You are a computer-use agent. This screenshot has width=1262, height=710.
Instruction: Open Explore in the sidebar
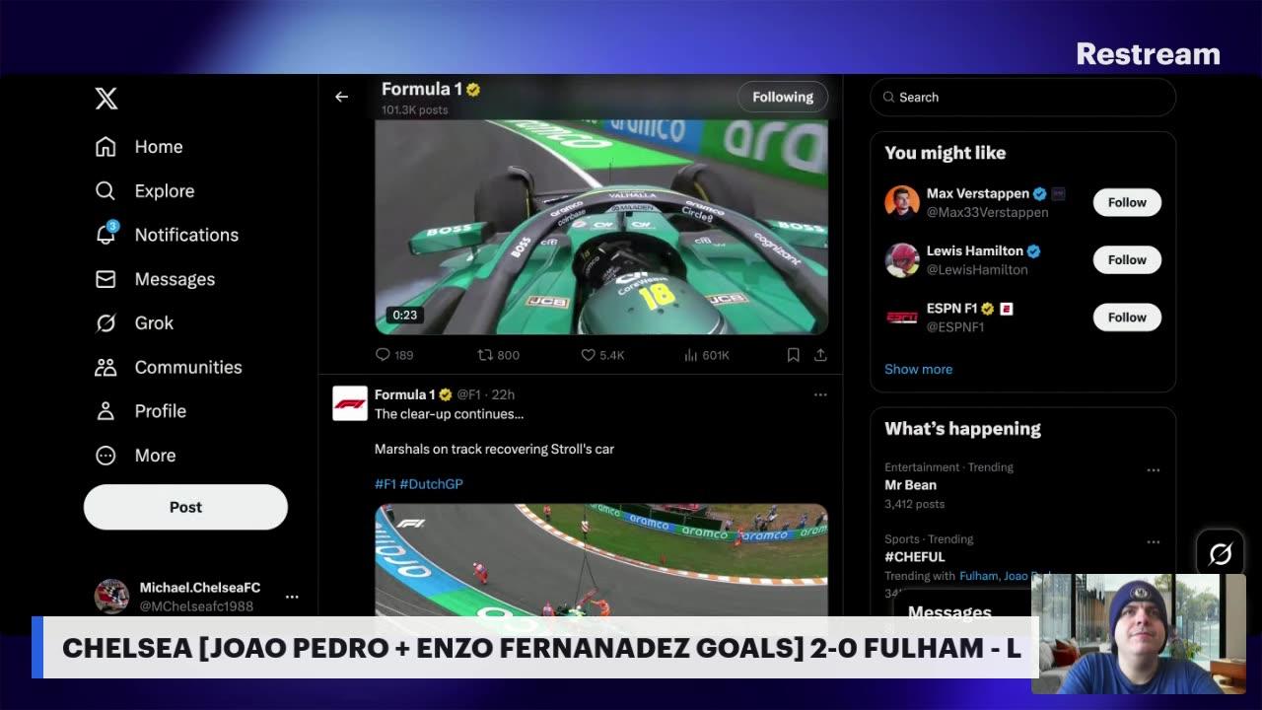pos(145,191)
